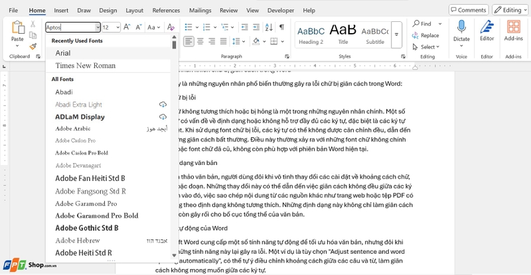
Task: Switch to the Layout tab
Action: click(135, 11)
